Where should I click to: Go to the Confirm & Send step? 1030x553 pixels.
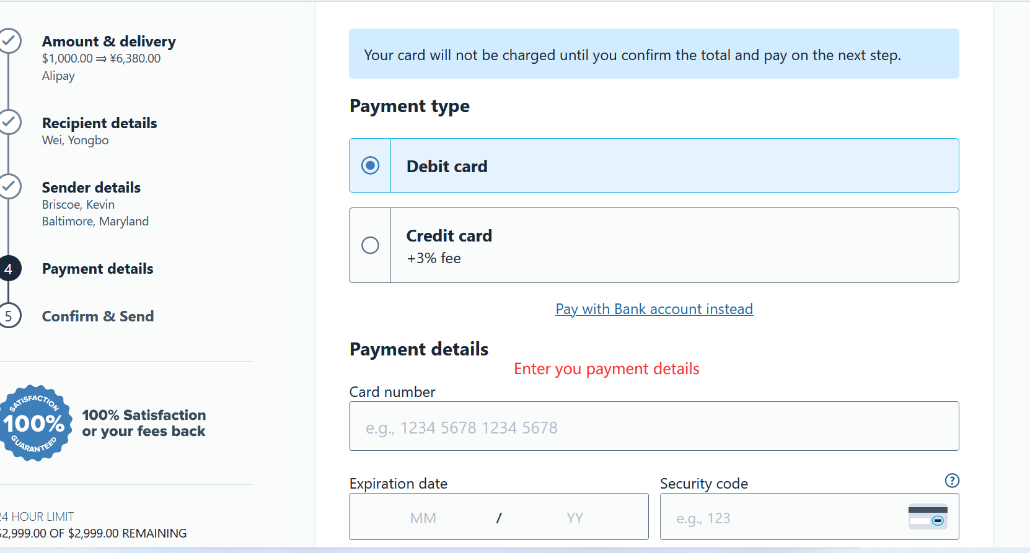[98, 316]
